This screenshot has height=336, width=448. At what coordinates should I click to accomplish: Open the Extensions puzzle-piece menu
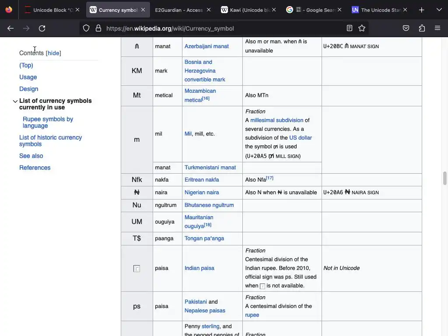tap(422, 28)
